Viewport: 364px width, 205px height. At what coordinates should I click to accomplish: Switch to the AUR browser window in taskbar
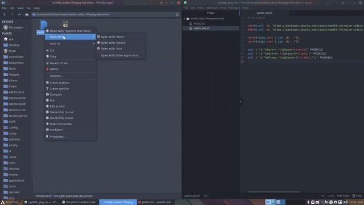click(155, 202)
